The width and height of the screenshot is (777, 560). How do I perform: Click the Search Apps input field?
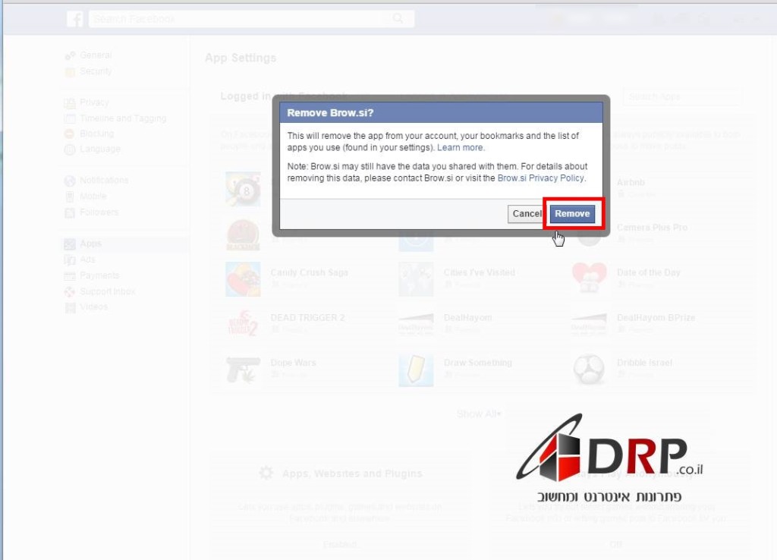point(681,97)
